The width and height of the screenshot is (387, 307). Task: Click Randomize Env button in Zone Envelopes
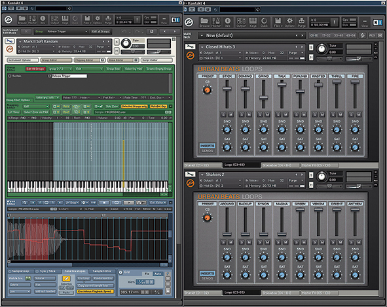pyautogui.click(x=103, y=278)
